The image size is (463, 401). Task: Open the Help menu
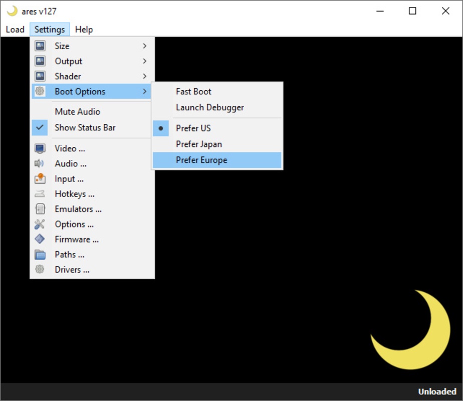84,30
